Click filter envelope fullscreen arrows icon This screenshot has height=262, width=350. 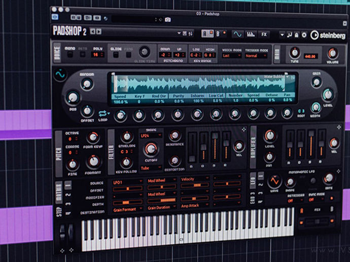[x=244, y=129]
